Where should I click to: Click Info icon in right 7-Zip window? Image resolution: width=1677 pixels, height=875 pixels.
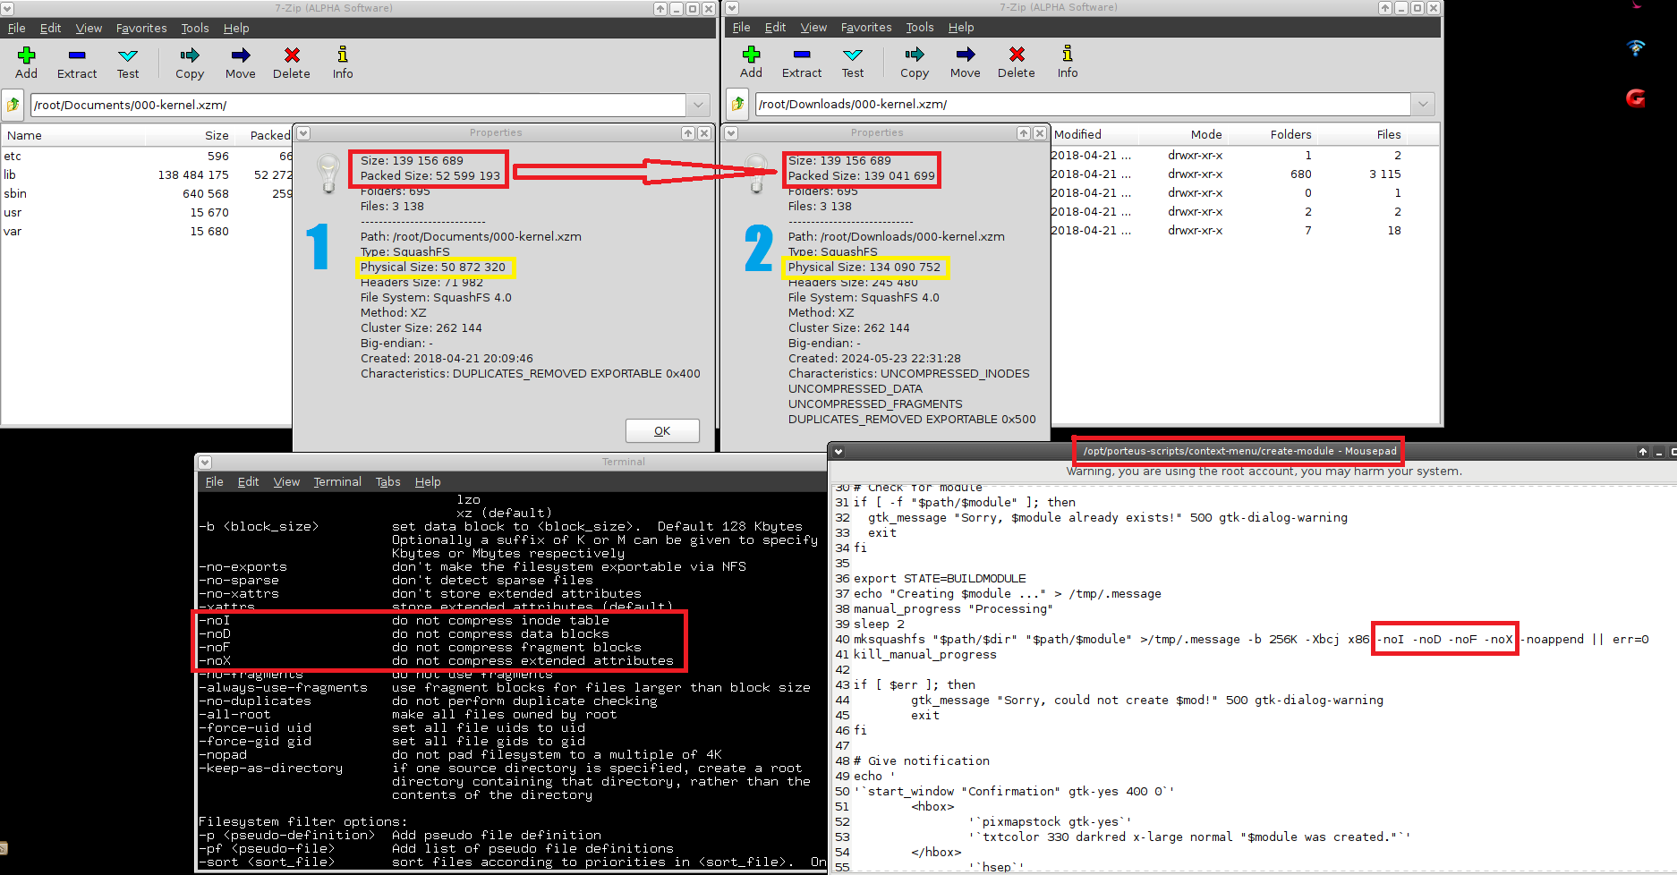(1068, 54)
